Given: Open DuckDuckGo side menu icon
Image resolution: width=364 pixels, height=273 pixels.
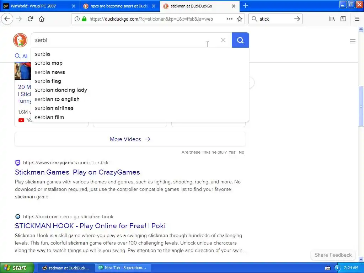Looking at the screenshot, I should (x=353, y=41).
